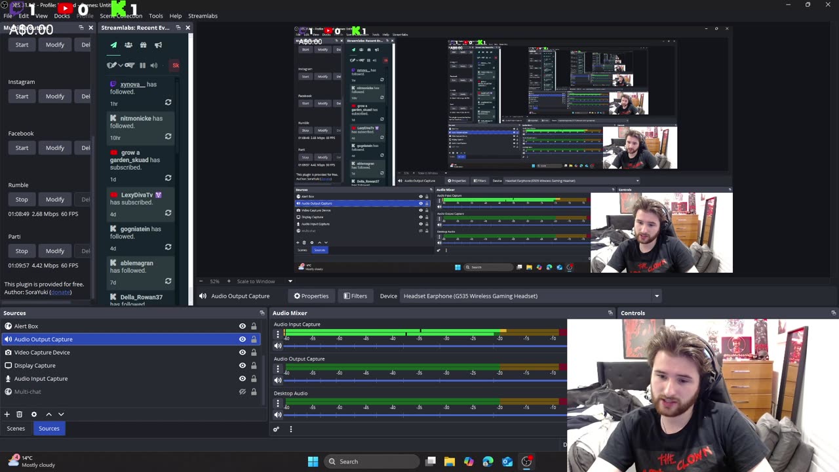Move selected source up
Viewport: 839px width, 472px height.
point(49,414)
